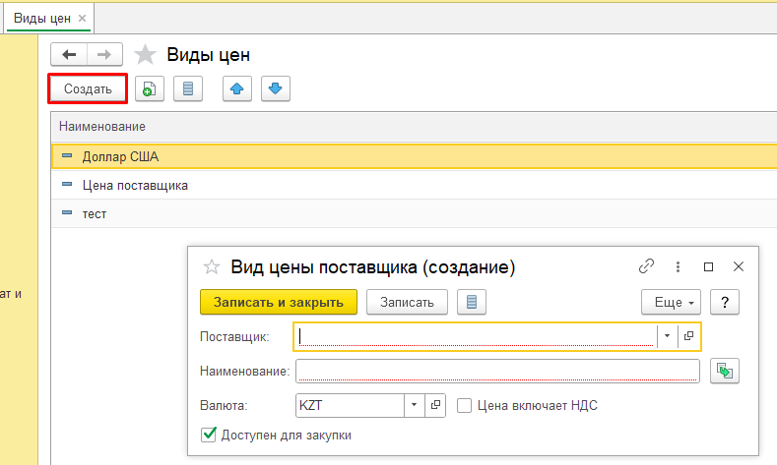
Task: Open the Еще menu
Action: point(674,302)
